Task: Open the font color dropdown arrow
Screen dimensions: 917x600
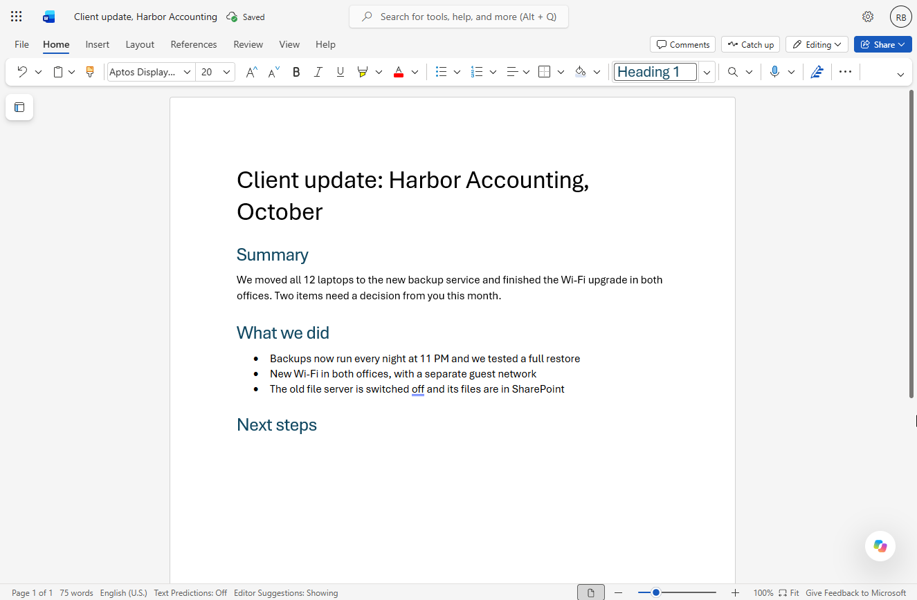Action: (415, 72)
